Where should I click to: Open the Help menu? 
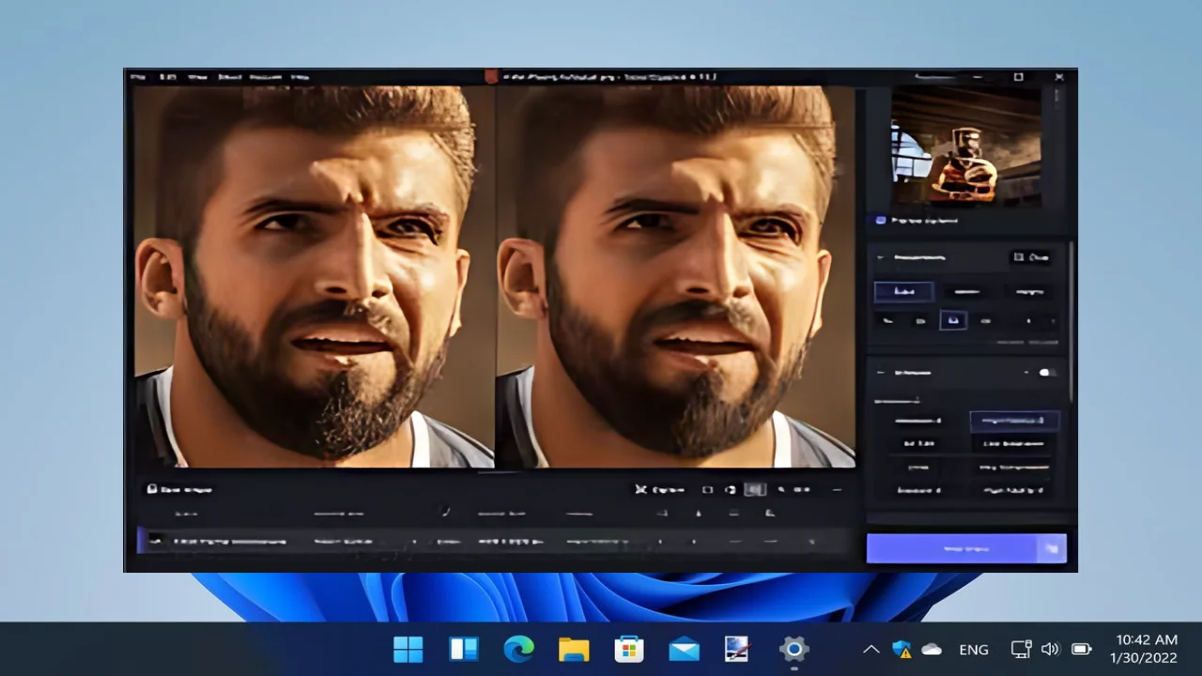pos(300,77)
